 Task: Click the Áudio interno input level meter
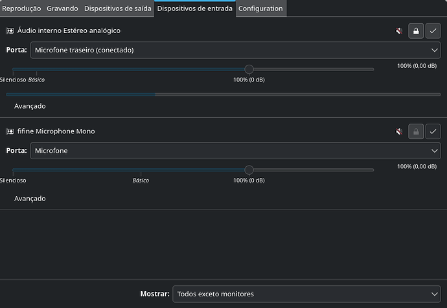pyautogui.click(x=223, y=94)
